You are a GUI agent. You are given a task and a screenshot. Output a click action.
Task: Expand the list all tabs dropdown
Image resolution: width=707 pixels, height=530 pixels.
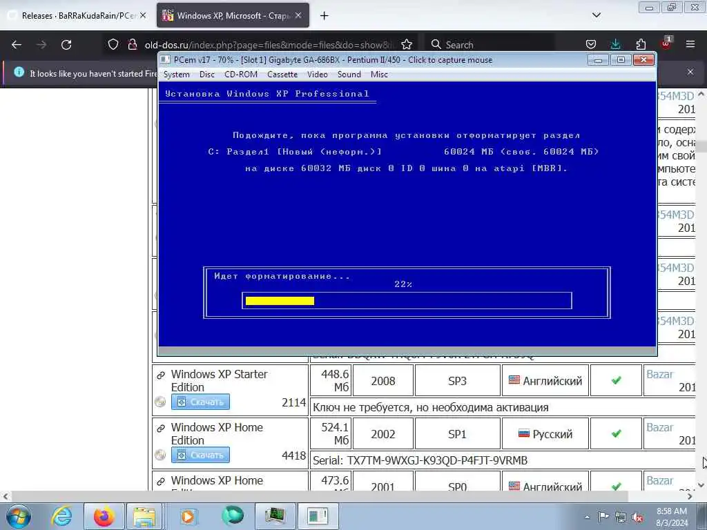596,15
